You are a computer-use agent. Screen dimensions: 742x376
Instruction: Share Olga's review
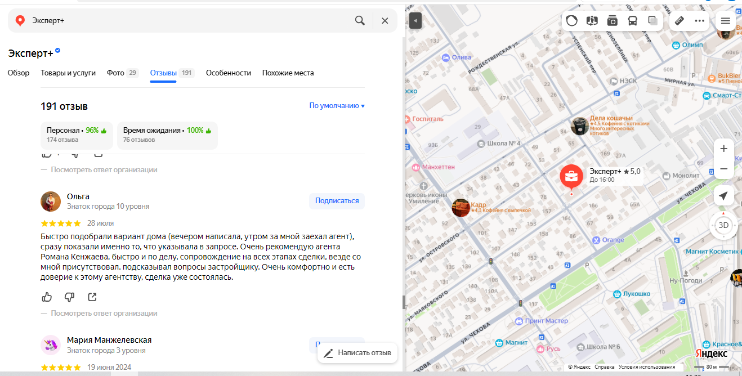pos(92,297)
